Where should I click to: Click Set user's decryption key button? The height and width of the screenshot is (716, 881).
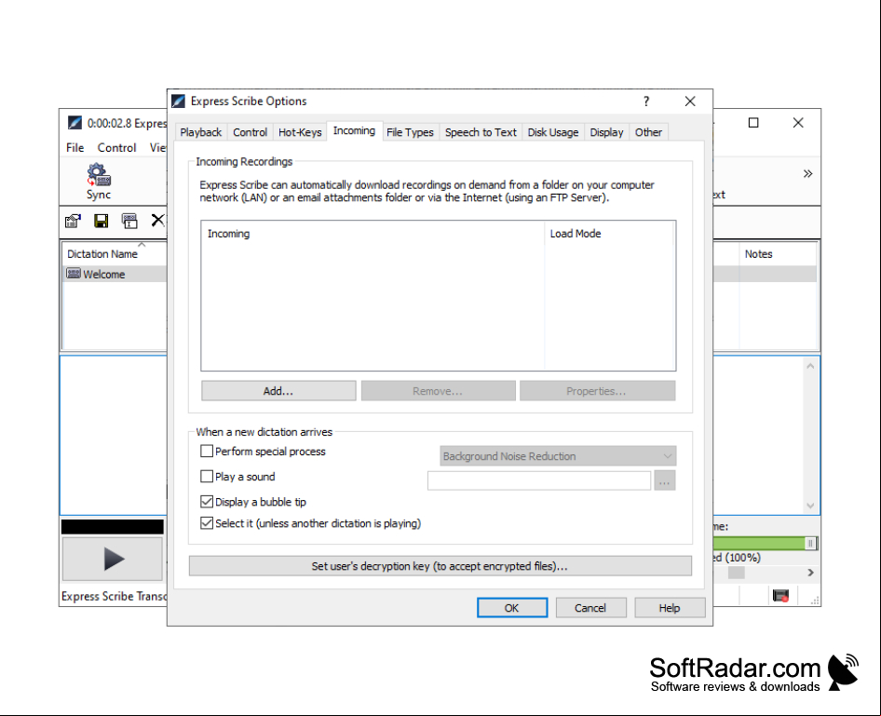440,566
